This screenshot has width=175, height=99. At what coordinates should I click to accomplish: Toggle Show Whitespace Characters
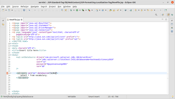coord(62,10)
